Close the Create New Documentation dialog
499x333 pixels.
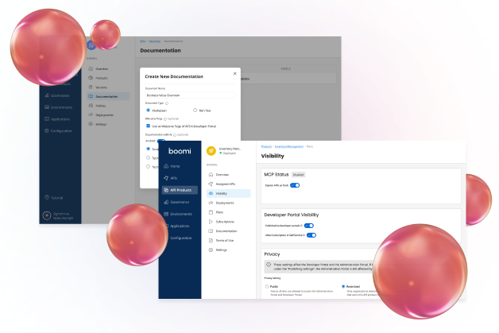[x=234, y=72]
